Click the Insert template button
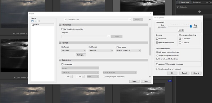212x103 pixels. (x=117, y=36)
